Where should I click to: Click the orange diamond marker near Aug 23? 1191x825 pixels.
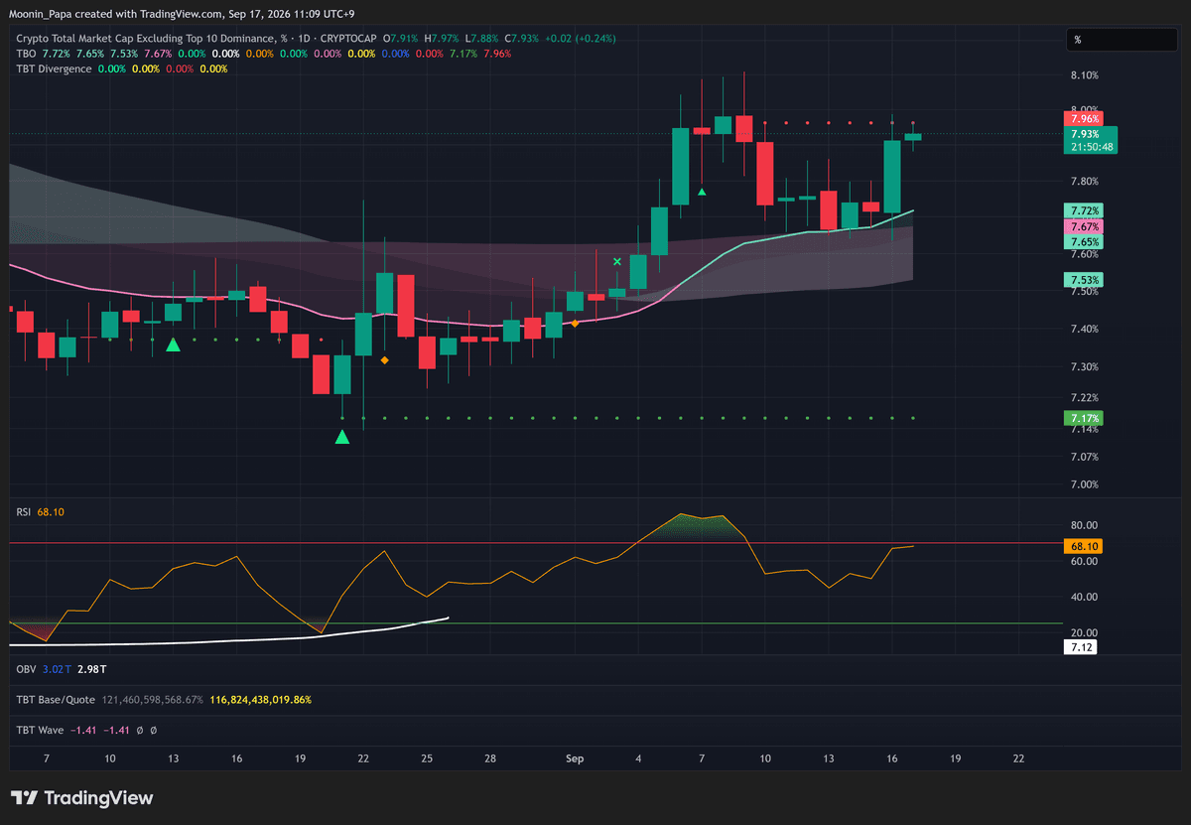pos(385,359)
